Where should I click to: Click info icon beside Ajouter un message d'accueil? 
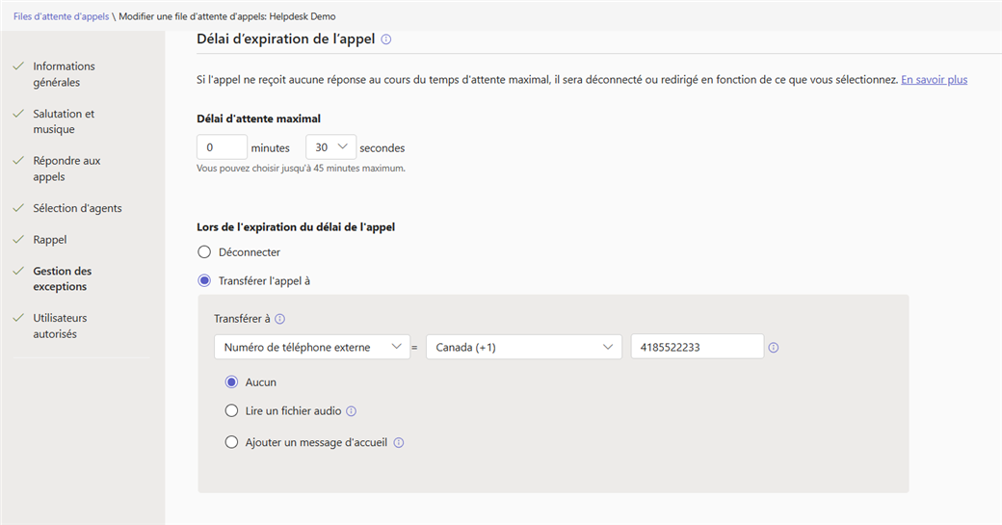[399, 442]
